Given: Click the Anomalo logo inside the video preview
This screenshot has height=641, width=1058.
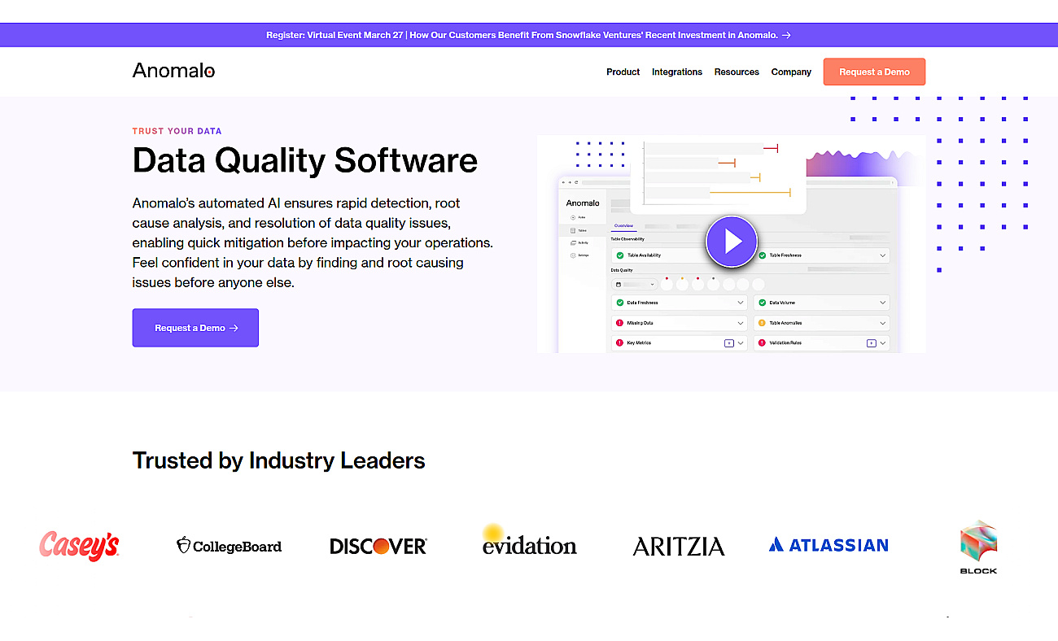Looking at the screenshot, I should point(583,203).
